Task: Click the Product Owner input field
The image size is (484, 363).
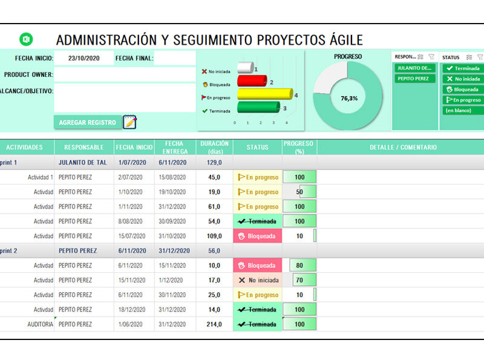Action: 125,74
